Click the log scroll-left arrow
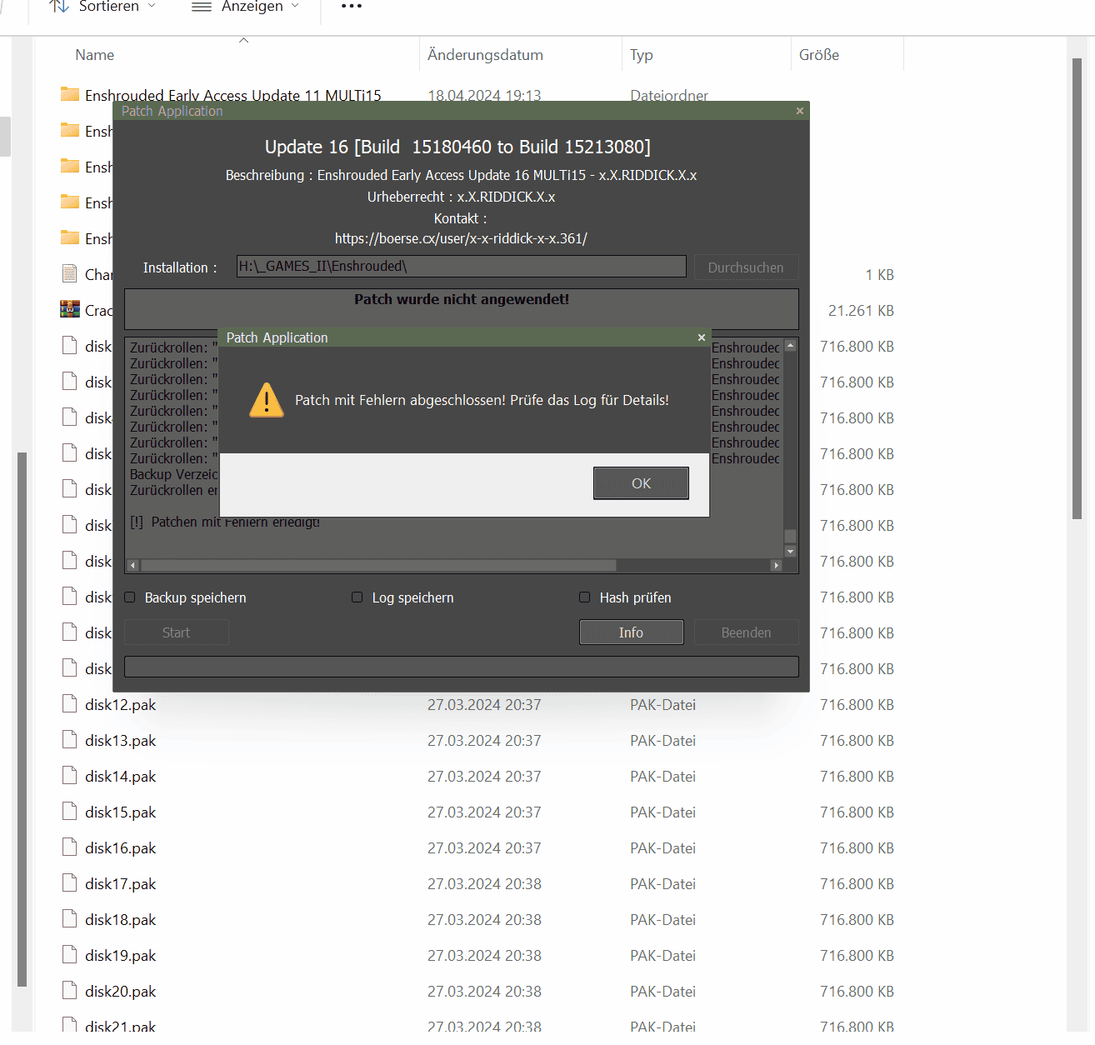 click(132, 565)
